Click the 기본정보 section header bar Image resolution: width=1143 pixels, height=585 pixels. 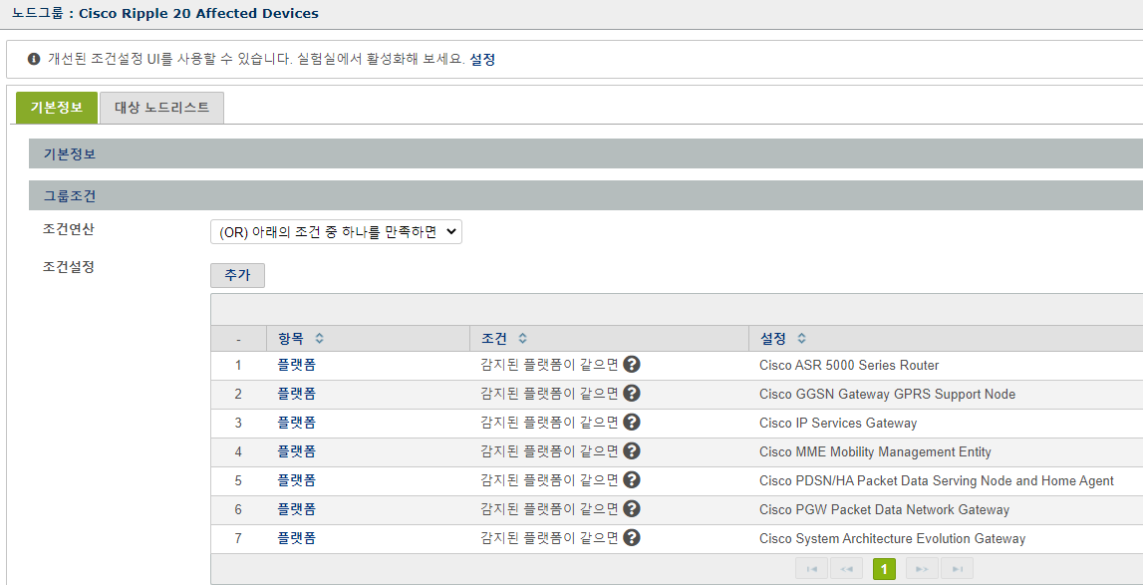tap(586, 153)
